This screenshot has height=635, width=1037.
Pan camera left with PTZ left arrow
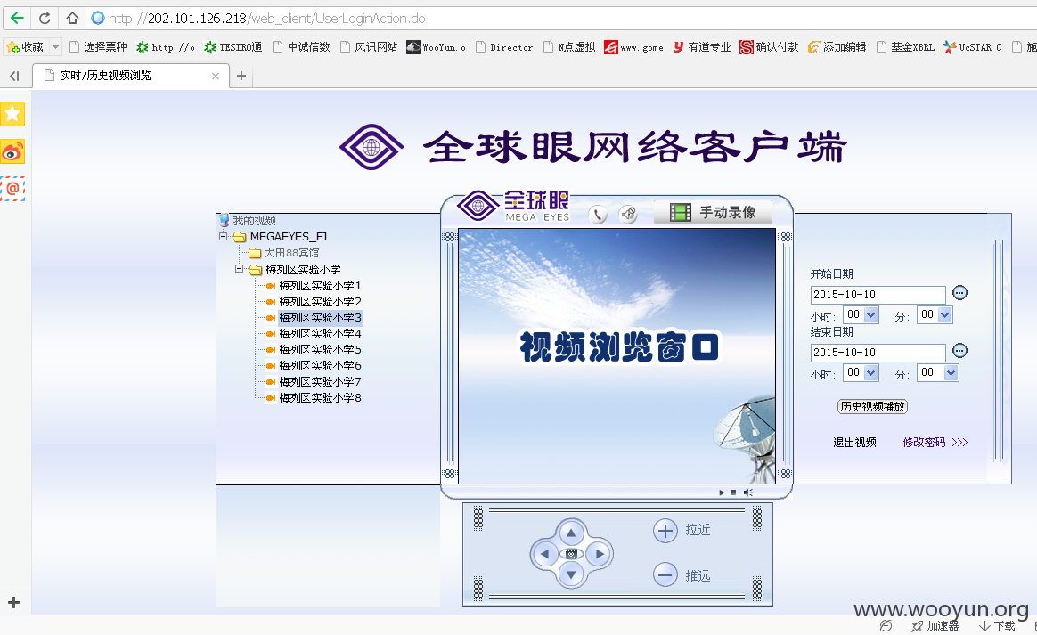[x=544, y=554]
